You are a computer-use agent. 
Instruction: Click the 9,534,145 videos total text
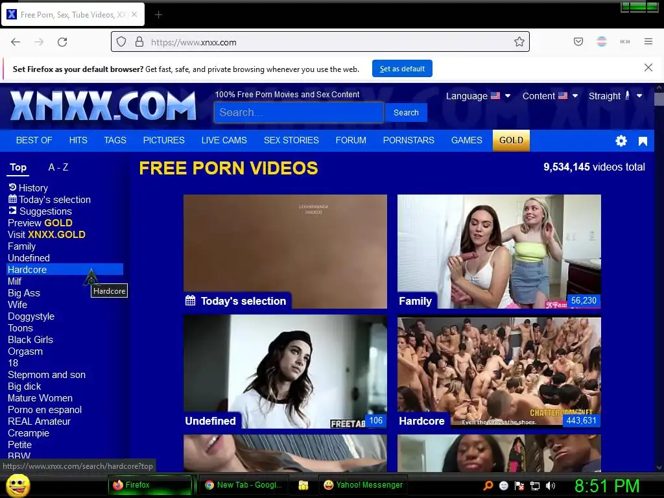pos(594,167)
